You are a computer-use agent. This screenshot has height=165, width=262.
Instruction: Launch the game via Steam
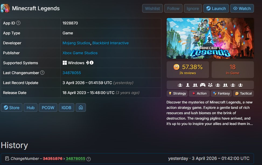coord(216,8)
